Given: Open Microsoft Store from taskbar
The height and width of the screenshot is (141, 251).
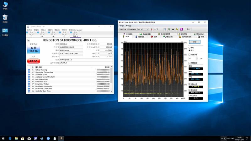Looking at the screenshot, I should click(23, 138).
